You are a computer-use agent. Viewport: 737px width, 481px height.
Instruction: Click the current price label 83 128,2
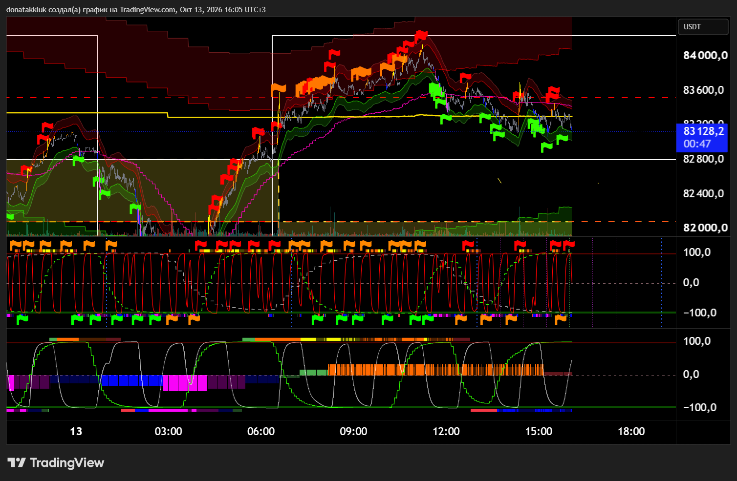[703, 131]
